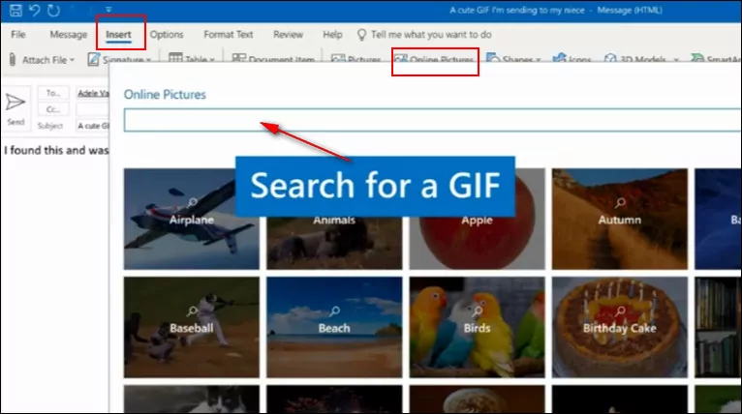This screenshot has width=742, height=414.
Task: Click the Subject field text
Action: coord(93,126)
